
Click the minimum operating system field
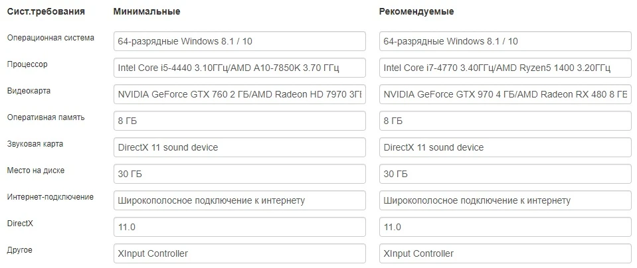pos(239,41)
